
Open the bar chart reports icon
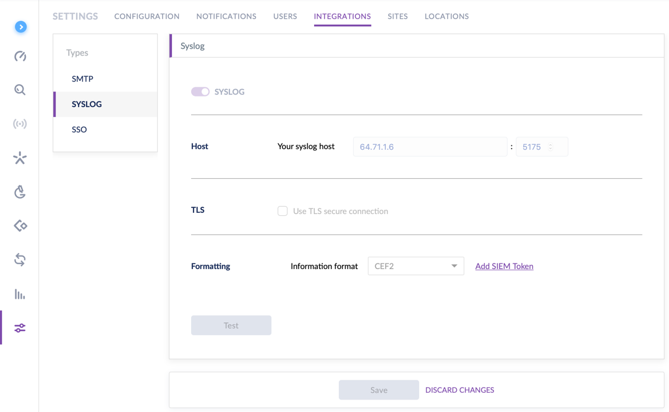pos(20,294)
